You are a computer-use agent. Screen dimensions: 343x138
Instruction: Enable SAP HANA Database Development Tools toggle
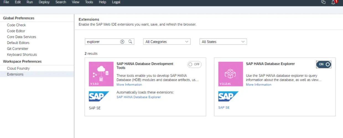point(194,64)
